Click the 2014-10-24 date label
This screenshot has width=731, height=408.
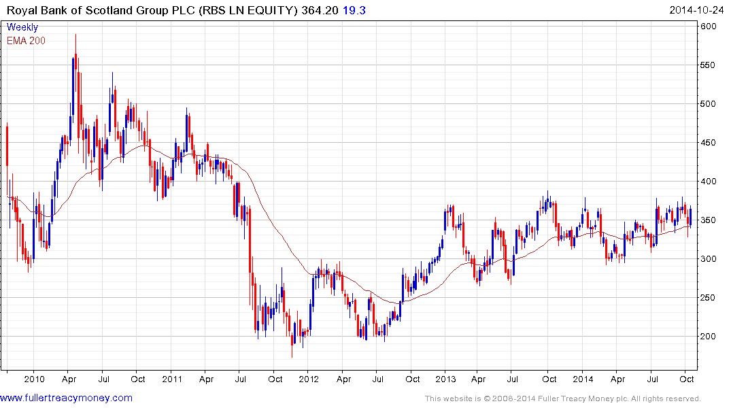[696, 10]
